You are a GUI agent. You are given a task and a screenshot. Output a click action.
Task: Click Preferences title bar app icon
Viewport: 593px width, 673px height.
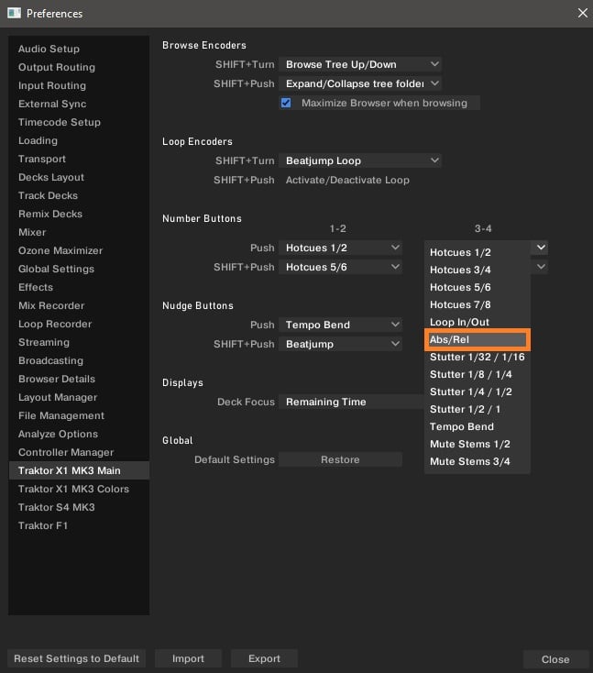pos(14,14)
